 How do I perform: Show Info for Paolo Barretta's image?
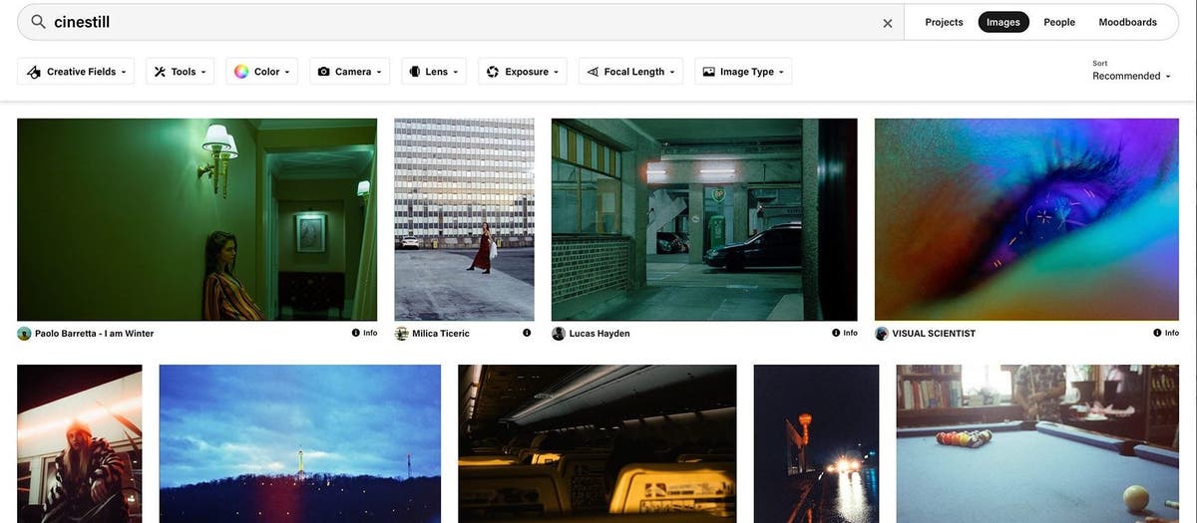pyautogui.click(x=364, y=333)
